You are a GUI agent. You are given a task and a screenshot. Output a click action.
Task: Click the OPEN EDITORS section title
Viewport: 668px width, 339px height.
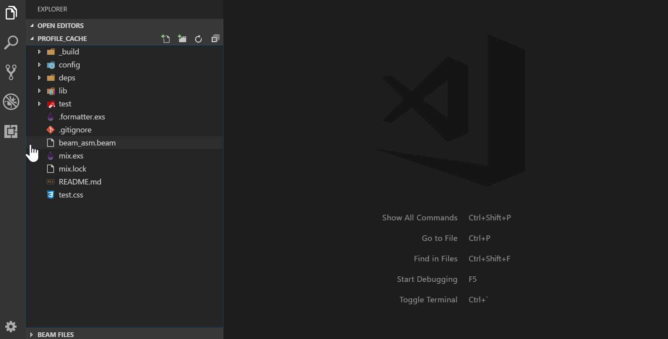click(60, 26)
